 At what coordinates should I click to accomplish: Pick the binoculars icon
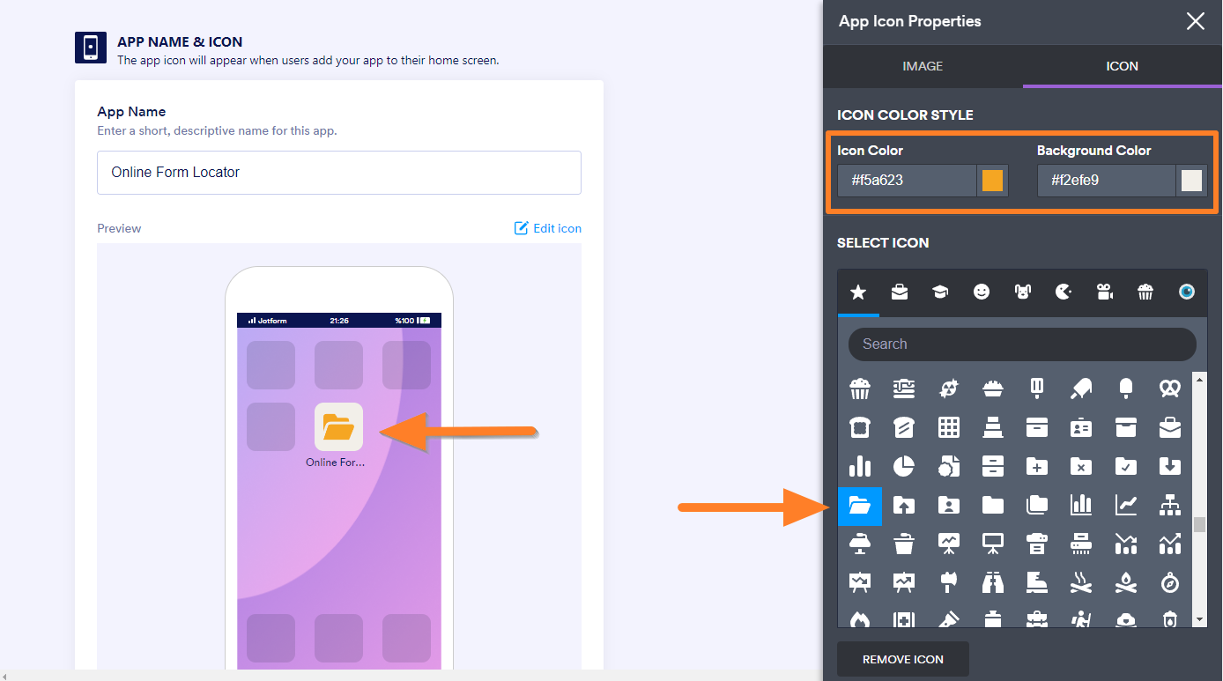pos(993,582)
